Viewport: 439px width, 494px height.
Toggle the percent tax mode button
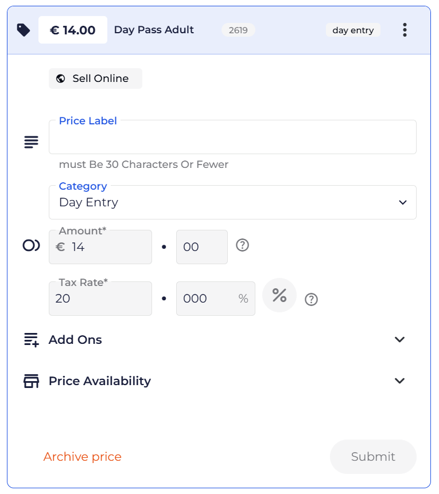tap(279, 296)
